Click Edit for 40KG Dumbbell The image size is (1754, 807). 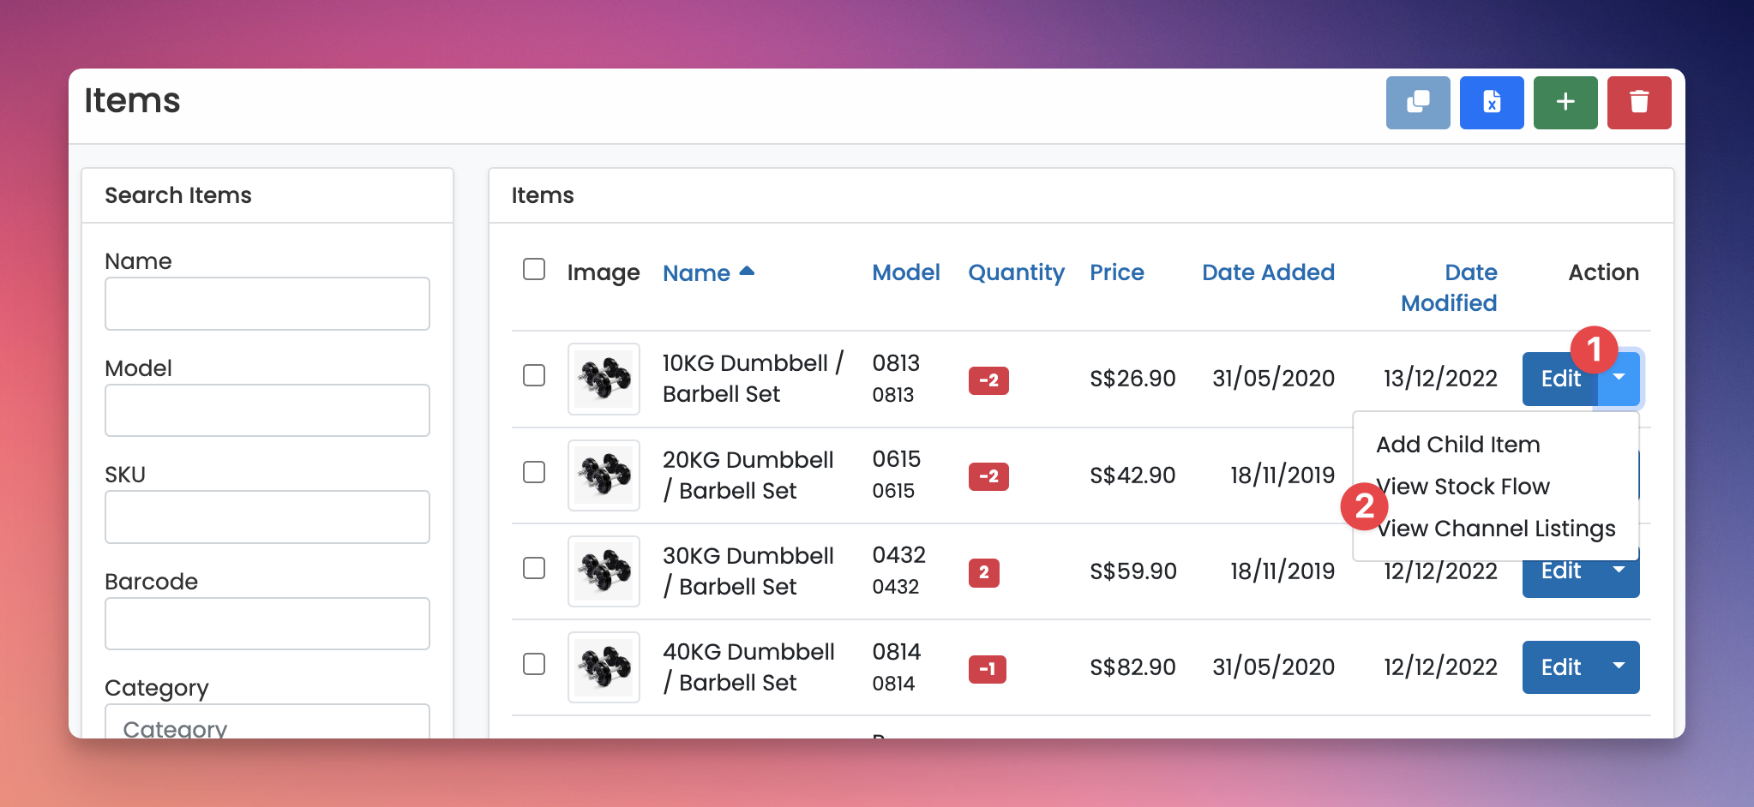1560,667
